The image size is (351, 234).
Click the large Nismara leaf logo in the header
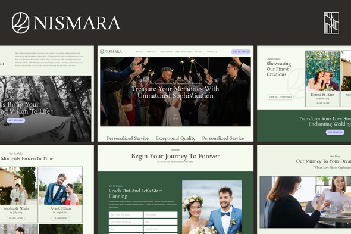20,23
